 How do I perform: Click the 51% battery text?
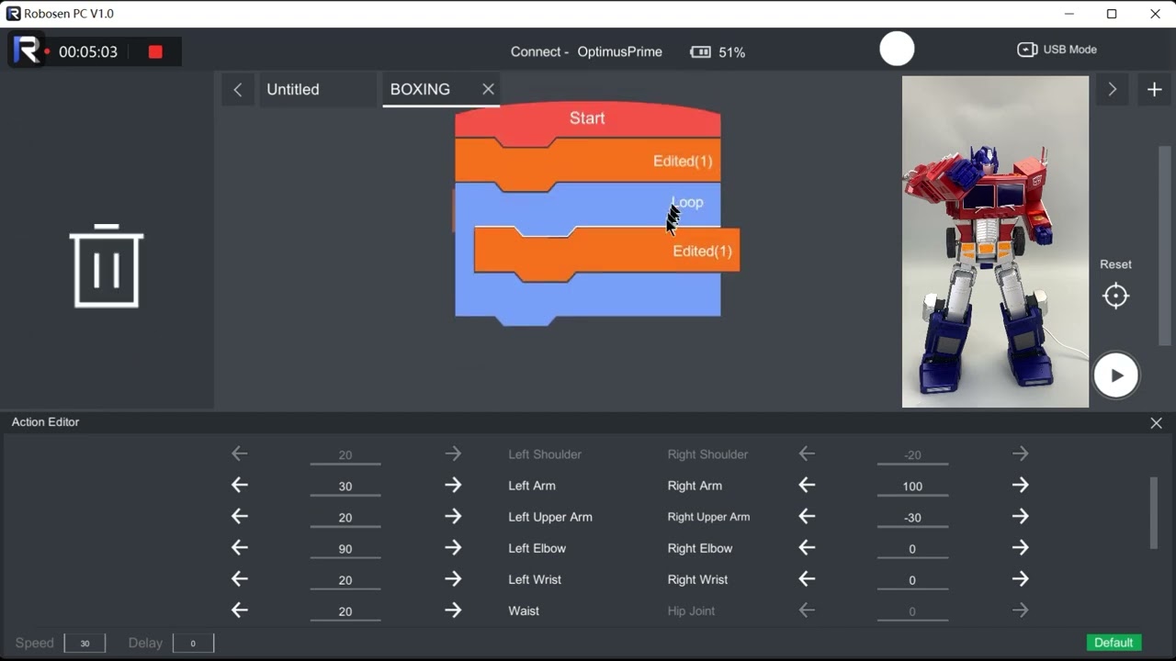point(732,53)
